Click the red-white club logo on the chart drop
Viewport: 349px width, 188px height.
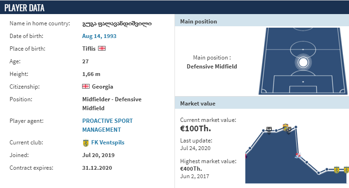click(298, 155)
